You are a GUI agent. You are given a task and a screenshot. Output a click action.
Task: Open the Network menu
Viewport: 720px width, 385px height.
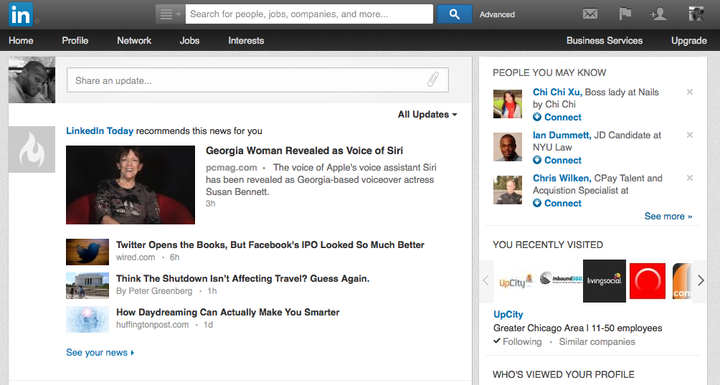(x=134, y=40)
